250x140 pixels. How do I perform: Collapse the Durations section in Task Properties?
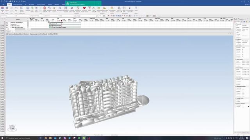(236, 46)
